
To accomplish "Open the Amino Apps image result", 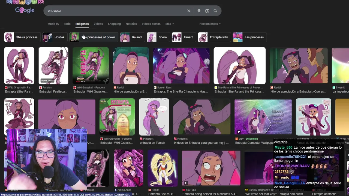I will click(128, 168).
